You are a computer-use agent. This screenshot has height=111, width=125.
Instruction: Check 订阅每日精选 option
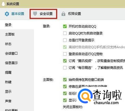(65, 68)
